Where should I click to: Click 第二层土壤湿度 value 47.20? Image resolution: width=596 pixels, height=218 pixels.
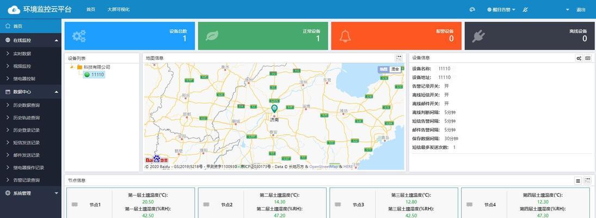point(279,216)
